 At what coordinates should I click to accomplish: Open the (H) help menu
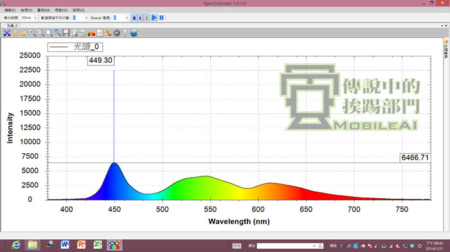(78, 10)
